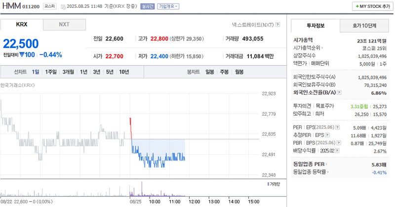395x207 pixels.
Task: Show the 주봉 candlestick chart
Action: 224,72
